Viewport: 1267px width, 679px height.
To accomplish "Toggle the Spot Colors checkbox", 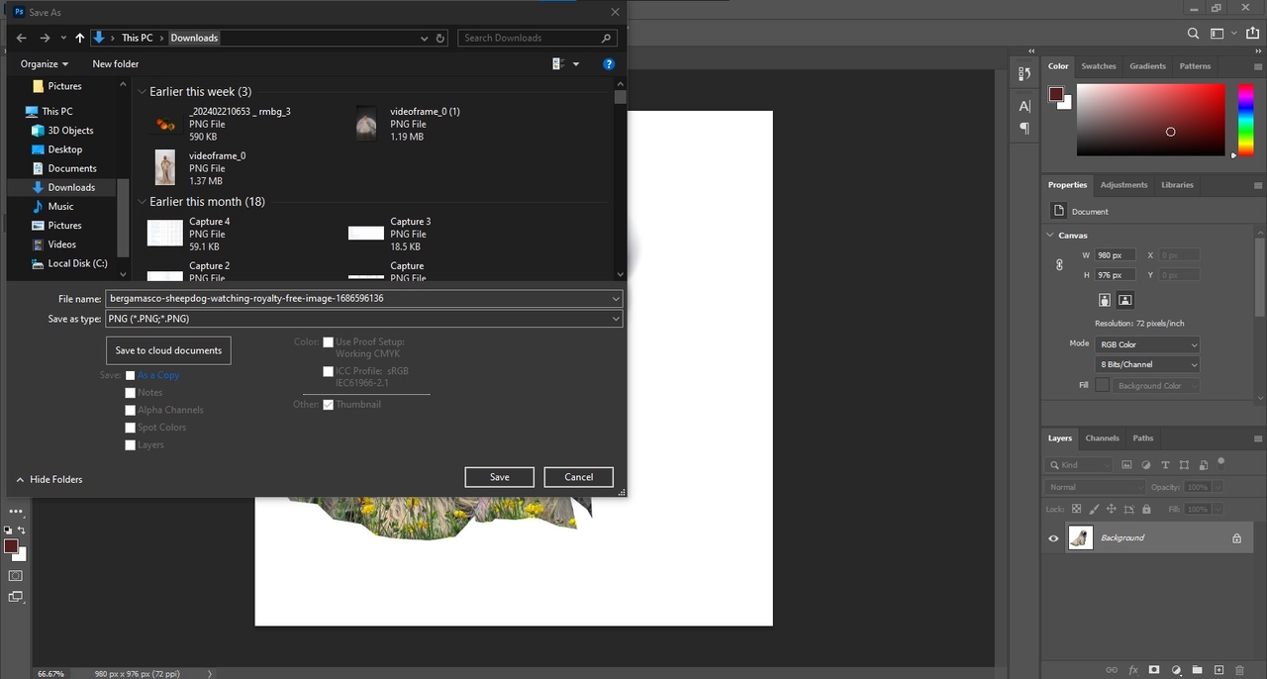I will point(130,428).
